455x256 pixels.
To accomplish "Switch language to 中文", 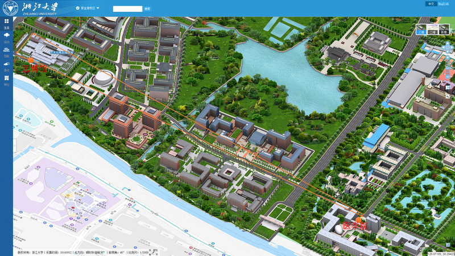I will [431, 4].
